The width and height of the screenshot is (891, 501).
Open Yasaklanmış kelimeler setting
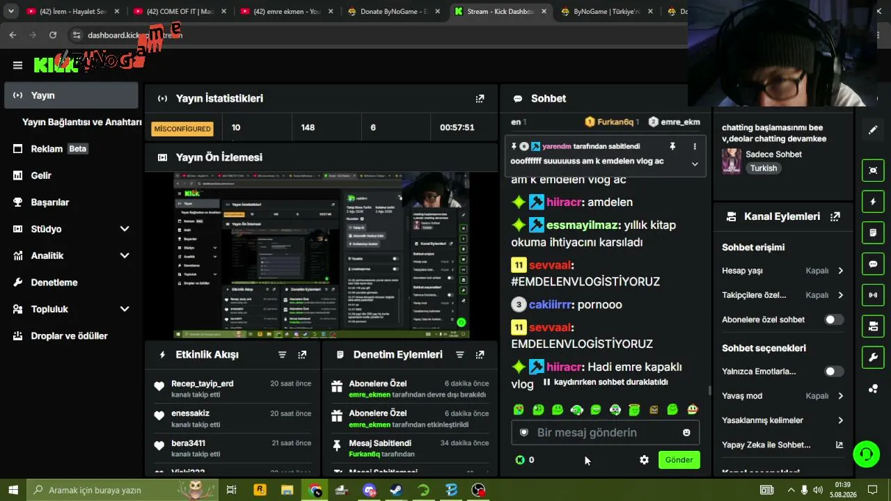coord(783,420)
